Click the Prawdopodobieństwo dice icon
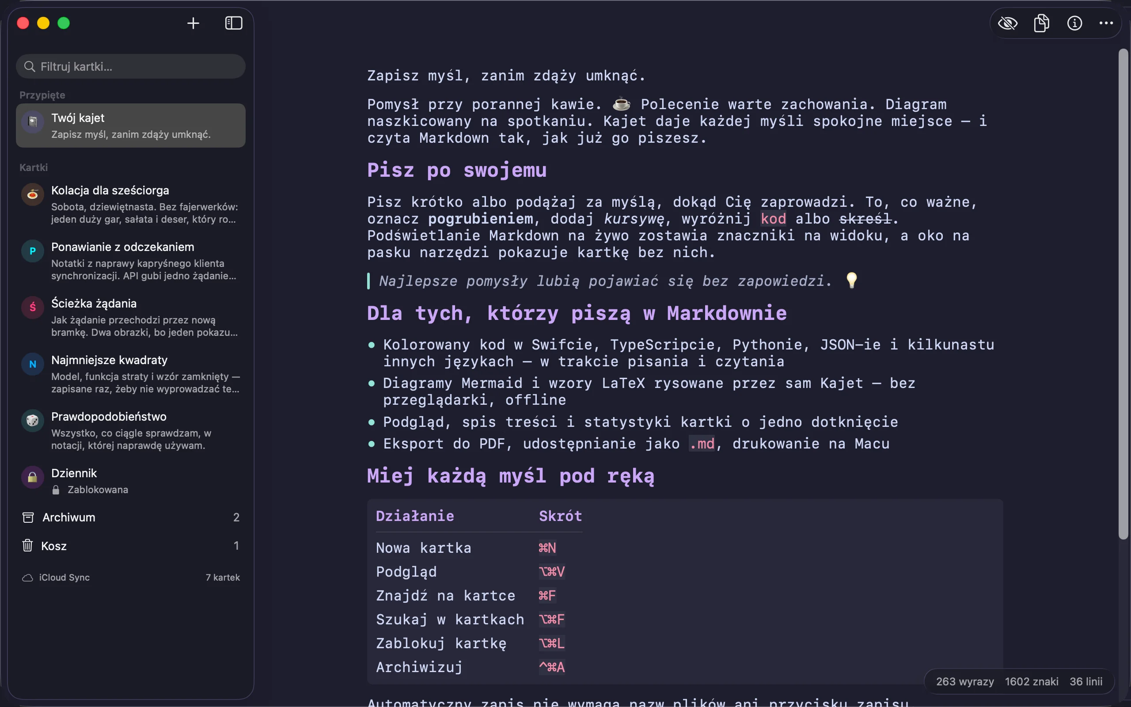The width and height of the screenshot is (1131, 707). coord(33,421)
